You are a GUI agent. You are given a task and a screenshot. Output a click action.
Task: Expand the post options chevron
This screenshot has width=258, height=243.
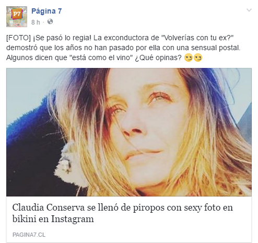[249, 10]
